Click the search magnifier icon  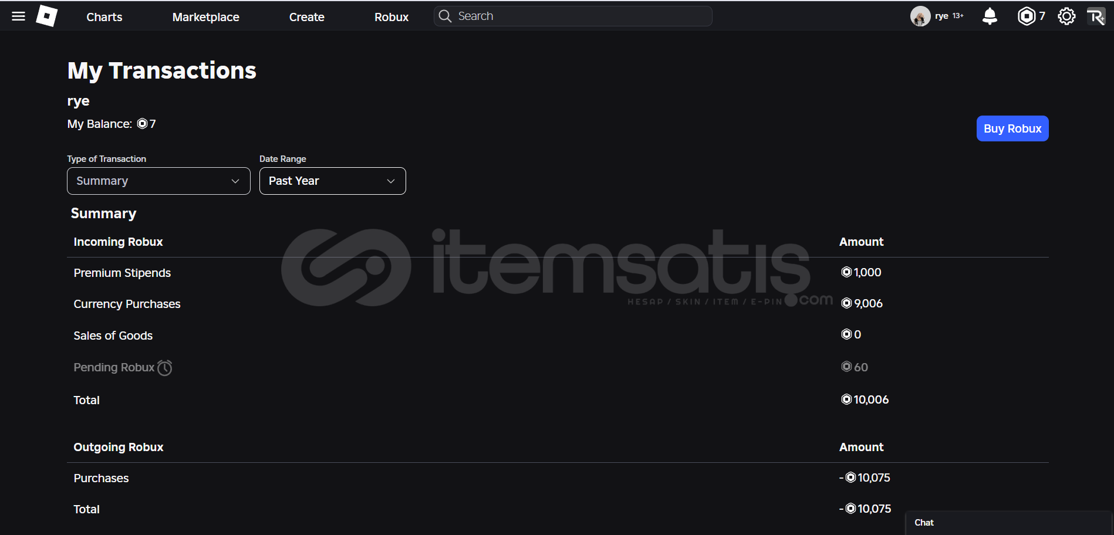(x=445, y=16)
